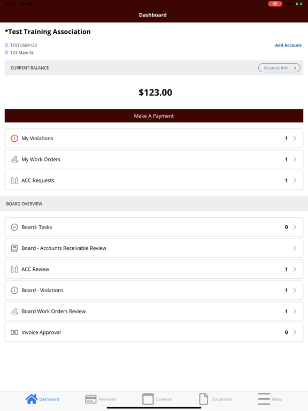Expand ACC Review row chevron

(295, 269)
